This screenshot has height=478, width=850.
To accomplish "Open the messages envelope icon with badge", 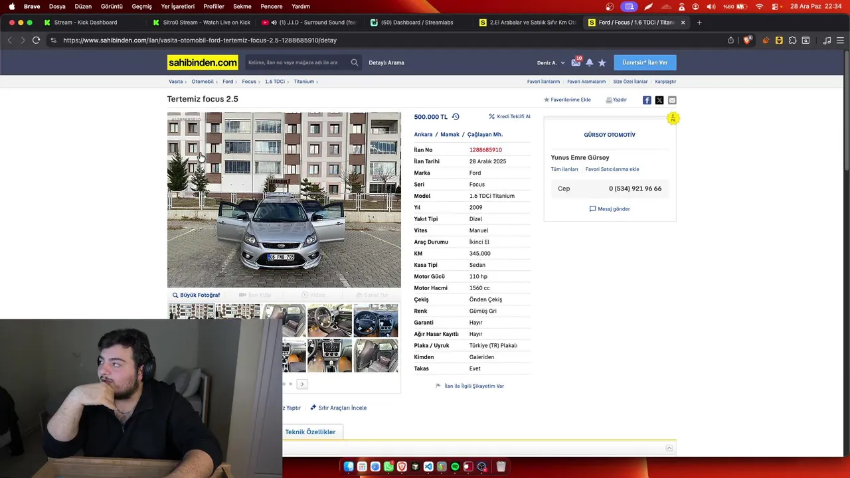I will 576,62.
